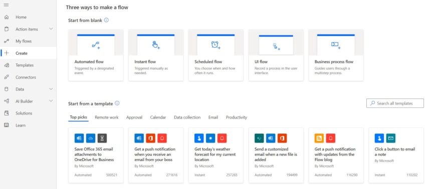Click the red bell icon on Flow blog template
Screen dimensions: 431x189
(x=331, y=138)
